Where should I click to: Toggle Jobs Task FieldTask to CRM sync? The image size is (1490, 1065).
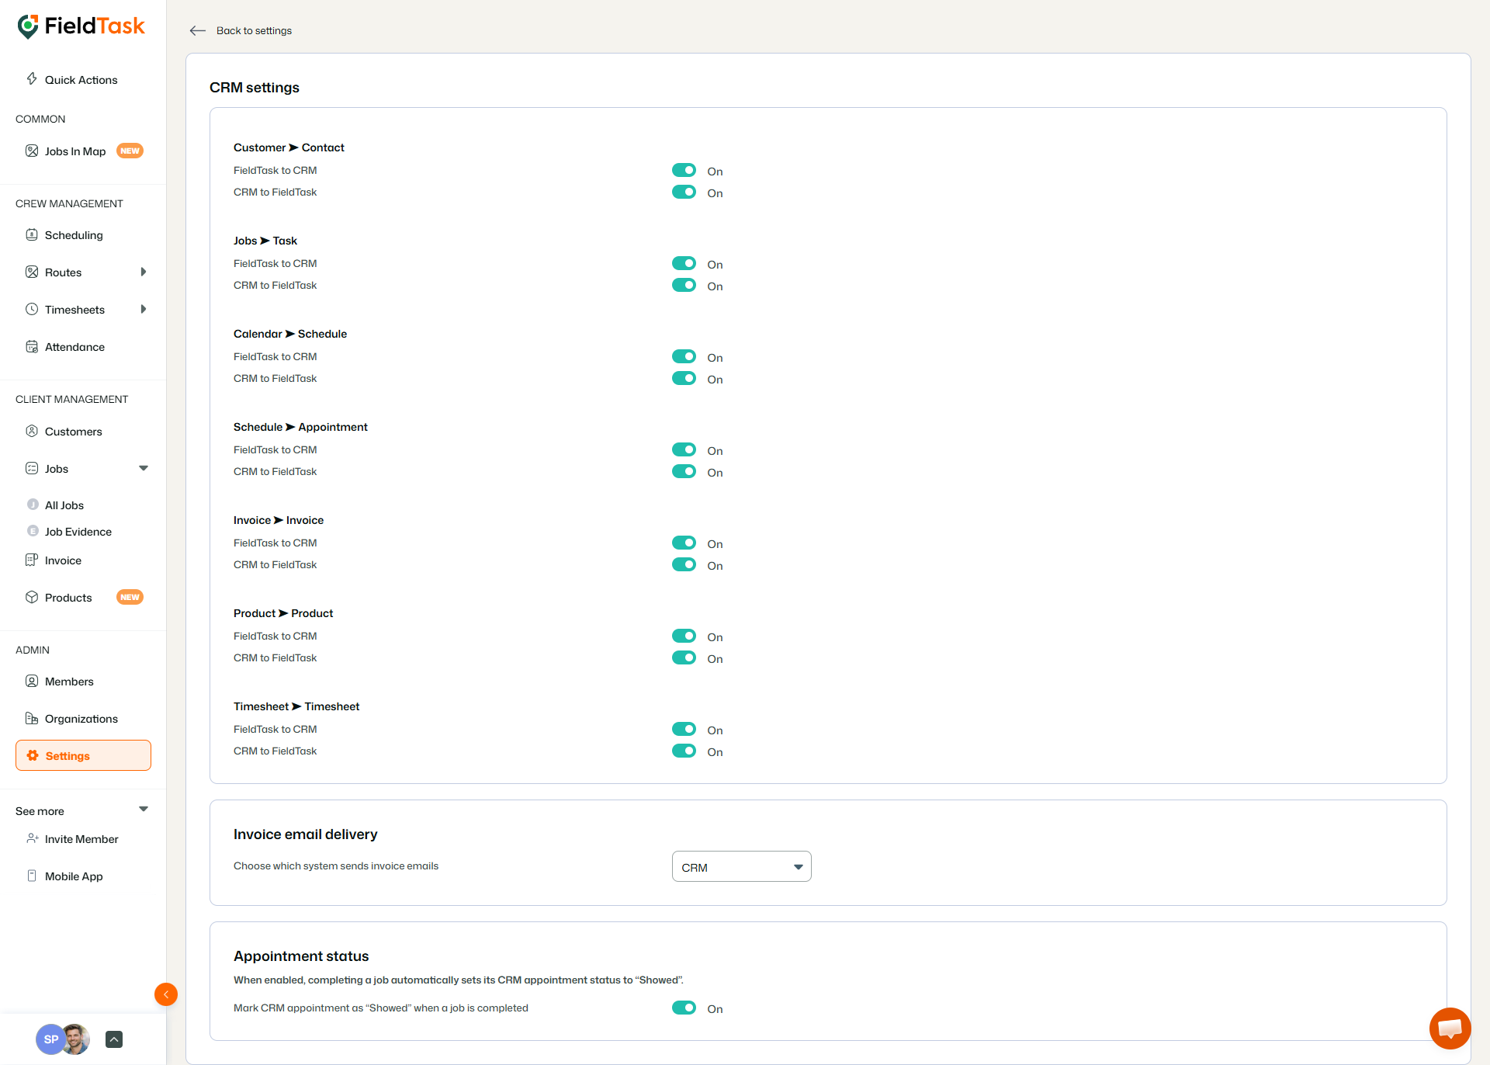click(x=684, y=263)
